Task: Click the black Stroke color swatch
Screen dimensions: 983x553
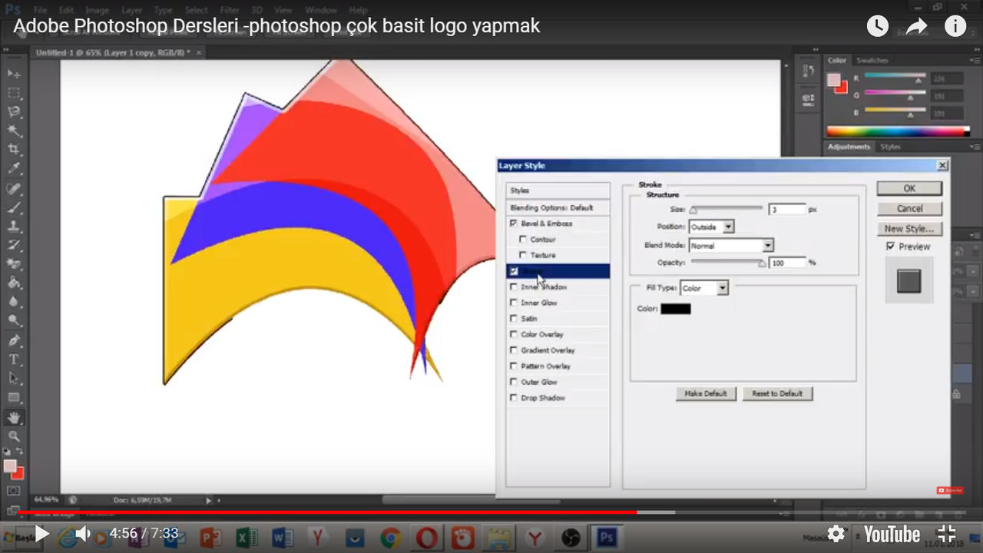Action: click(675, 308)
